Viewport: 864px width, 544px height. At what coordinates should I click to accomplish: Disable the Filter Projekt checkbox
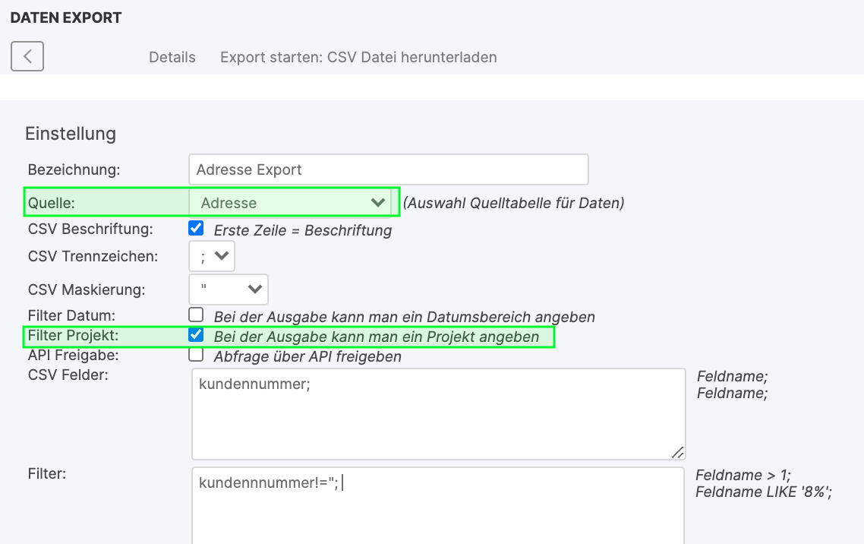(x=196, y=334)
